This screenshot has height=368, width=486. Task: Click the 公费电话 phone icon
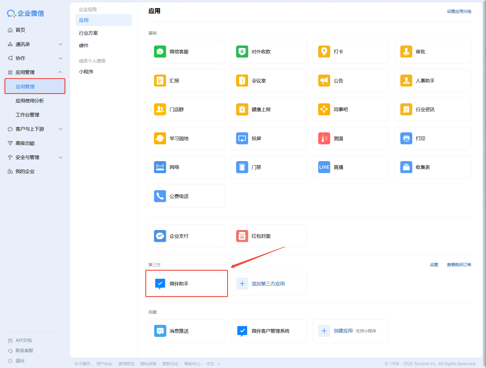pyautogui.click(x=160, y=196)
